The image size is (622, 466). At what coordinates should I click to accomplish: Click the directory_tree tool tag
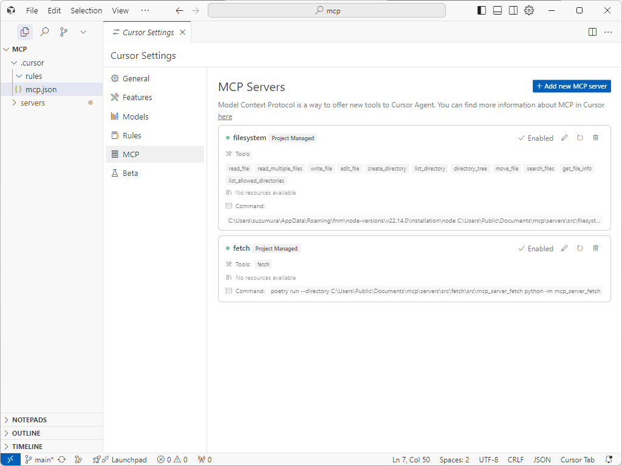(x=470, y=169)
